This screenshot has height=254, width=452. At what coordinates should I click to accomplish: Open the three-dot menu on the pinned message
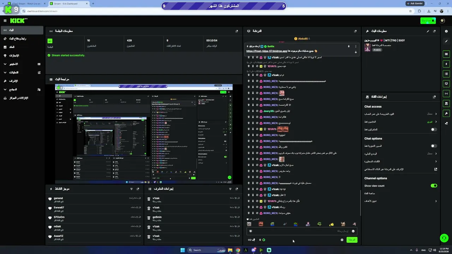(x=356, y=46)
